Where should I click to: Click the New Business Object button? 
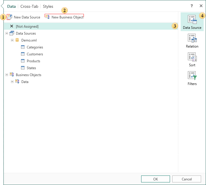[x=64, y=17]
